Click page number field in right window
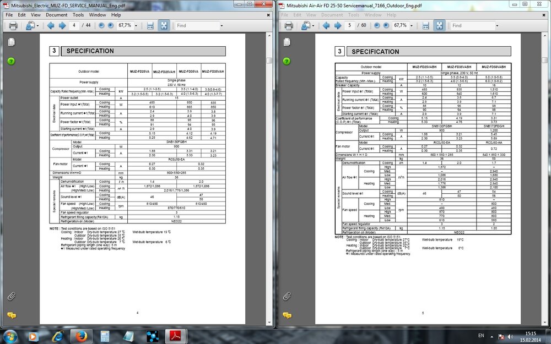551x344 pixels. [x=349, y=25]
